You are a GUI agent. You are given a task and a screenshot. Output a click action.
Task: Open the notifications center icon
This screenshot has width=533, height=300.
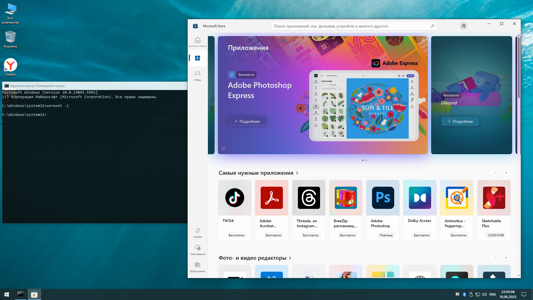[x=524, y=294]
